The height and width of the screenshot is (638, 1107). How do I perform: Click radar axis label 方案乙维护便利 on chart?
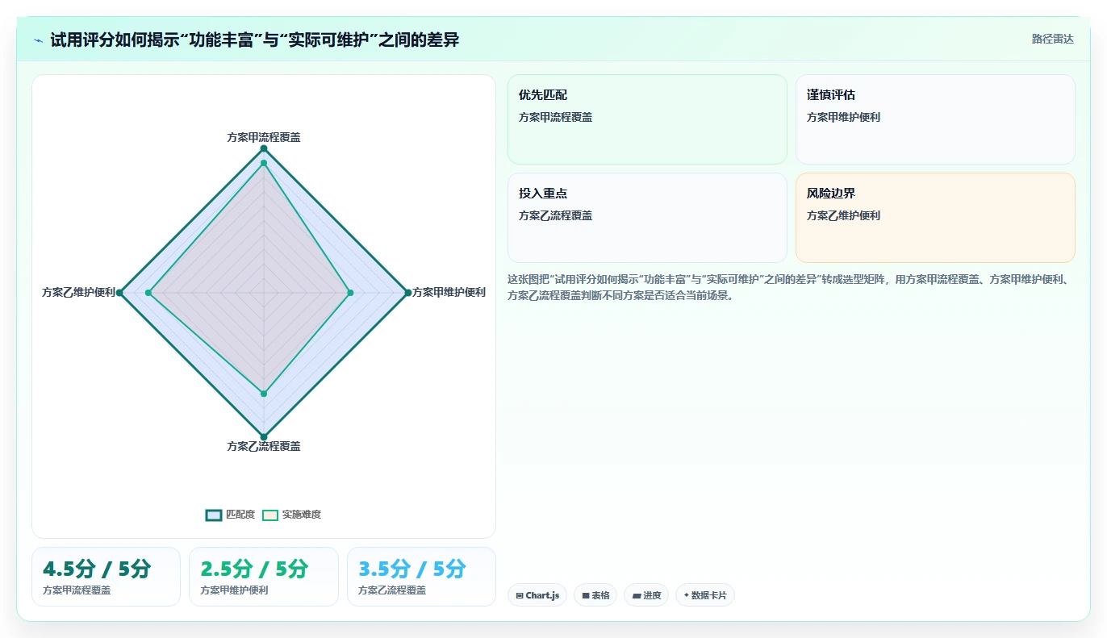[x=78, y=292]
